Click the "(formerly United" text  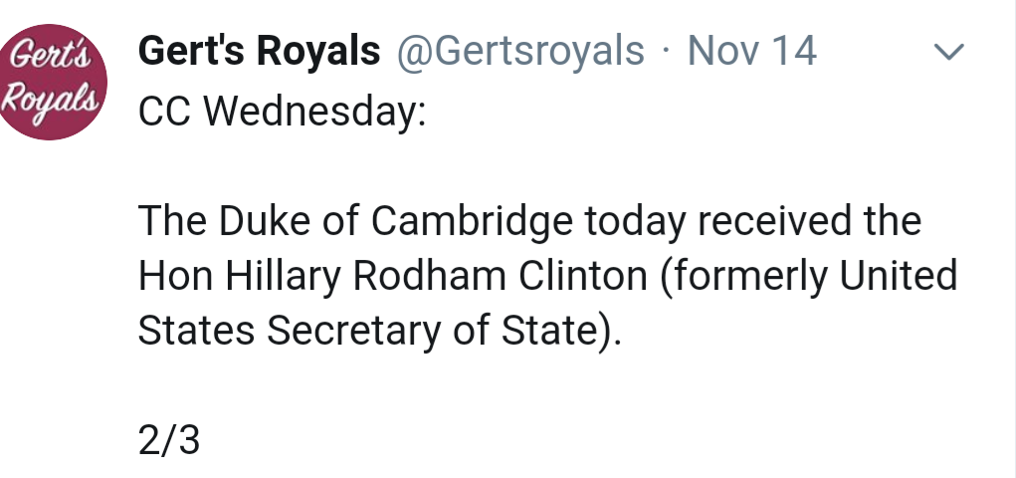tap(808, 277)
